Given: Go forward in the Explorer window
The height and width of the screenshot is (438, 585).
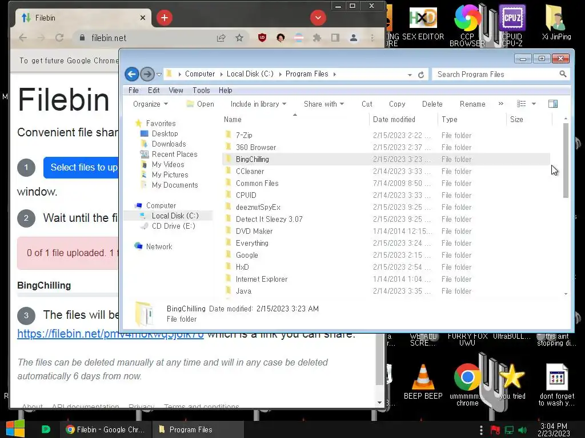Looking at the screenshot, I should tap(147, 74).
